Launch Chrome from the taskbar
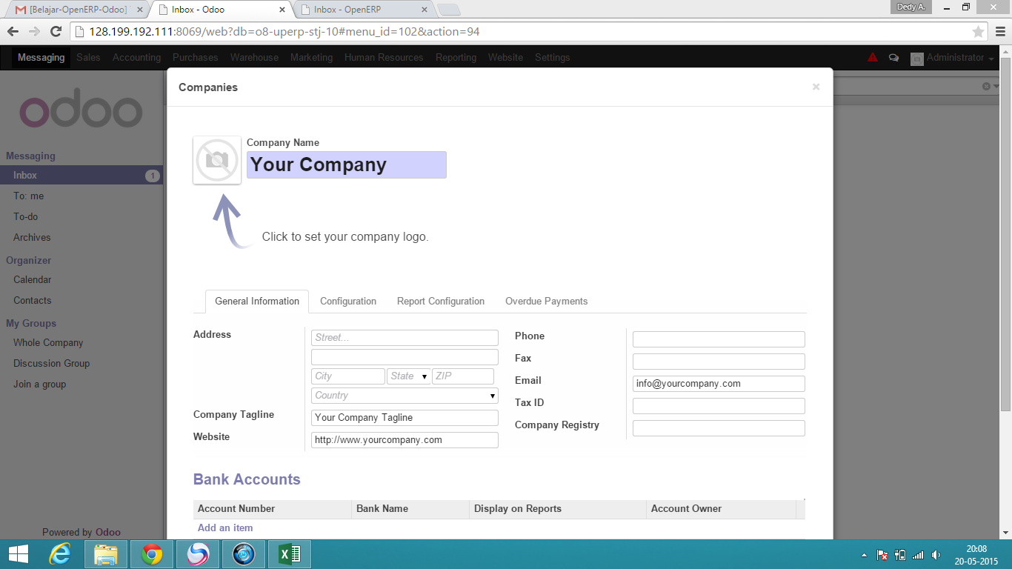Screen dimensions: 1012x569 151,553
